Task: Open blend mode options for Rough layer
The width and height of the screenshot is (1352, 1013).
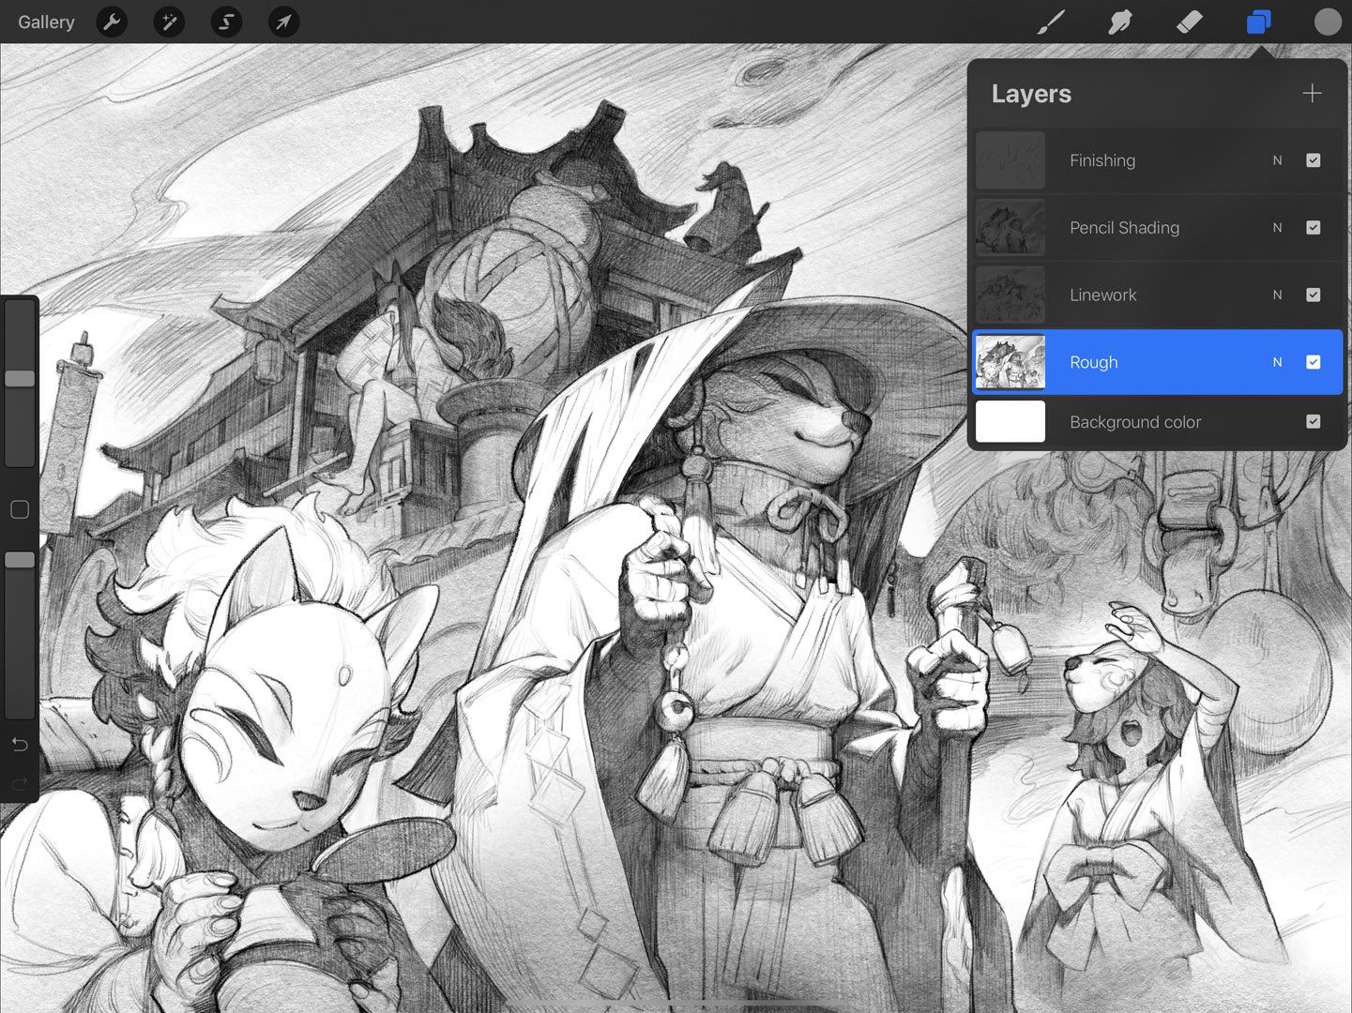Action: click(x=1277, y=362)
